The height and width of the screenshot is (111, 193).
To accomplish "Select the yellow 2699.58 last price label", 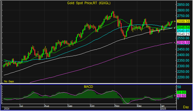I will (x=183, y=21).
